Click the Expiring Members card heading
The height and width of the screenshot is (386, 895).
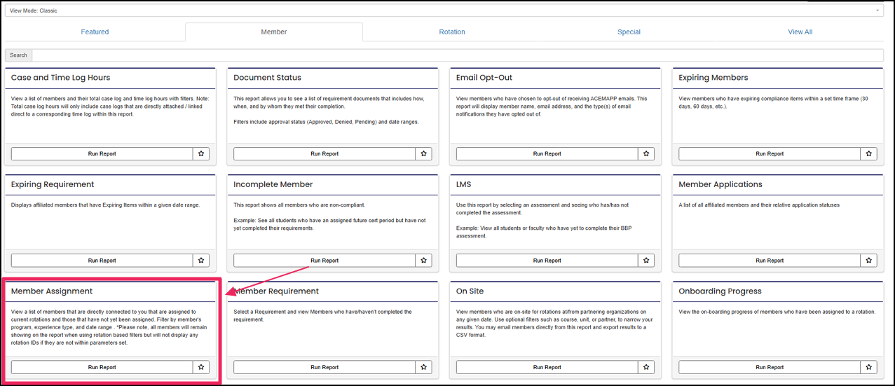point(713,78)
